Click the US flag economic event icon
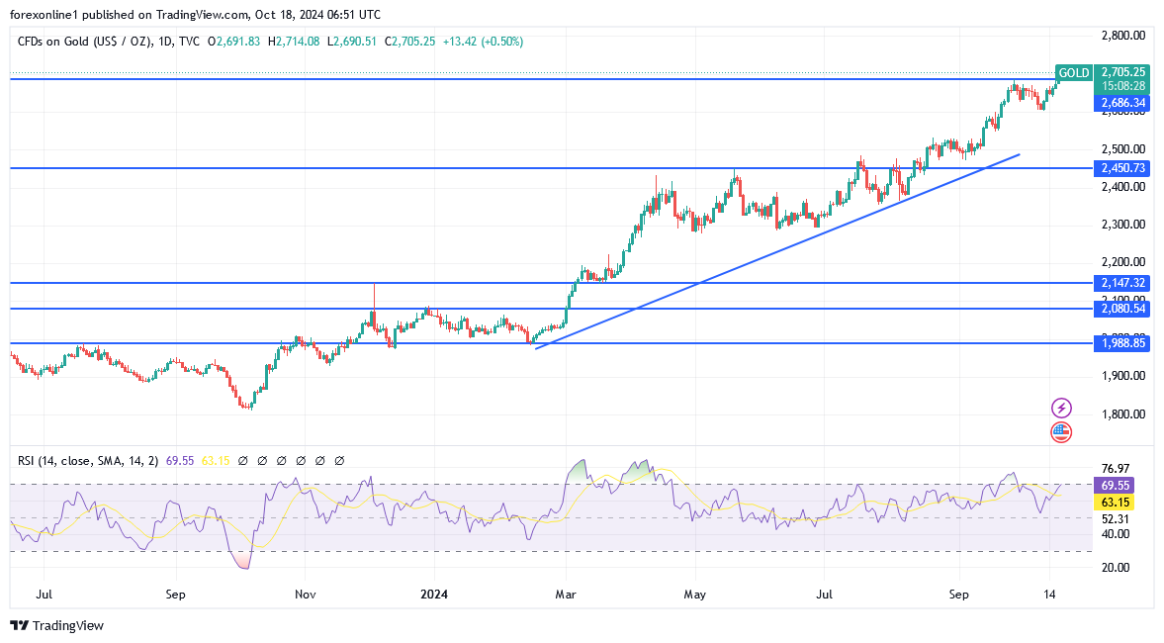 coord(1061,432)
